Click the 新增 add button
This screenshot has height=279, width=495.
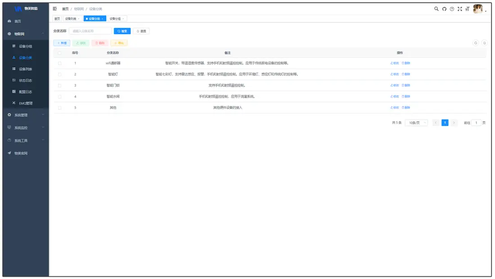coord(62,43)
